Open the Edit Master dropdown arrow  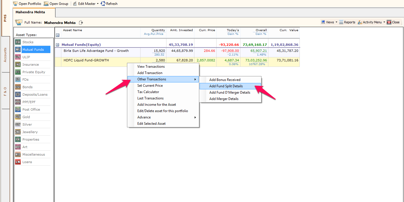tap(98, 4)
